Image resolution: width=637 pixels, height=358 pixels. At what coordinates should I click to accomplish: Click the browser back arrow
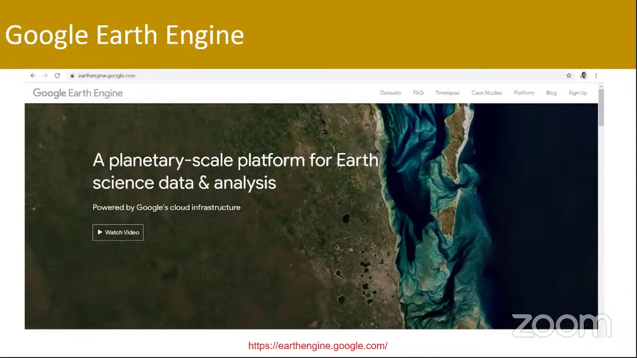(x=33, y=76)
